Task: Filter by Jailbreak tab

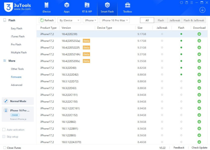Action: pyautogui.click(x=175, y=20)
